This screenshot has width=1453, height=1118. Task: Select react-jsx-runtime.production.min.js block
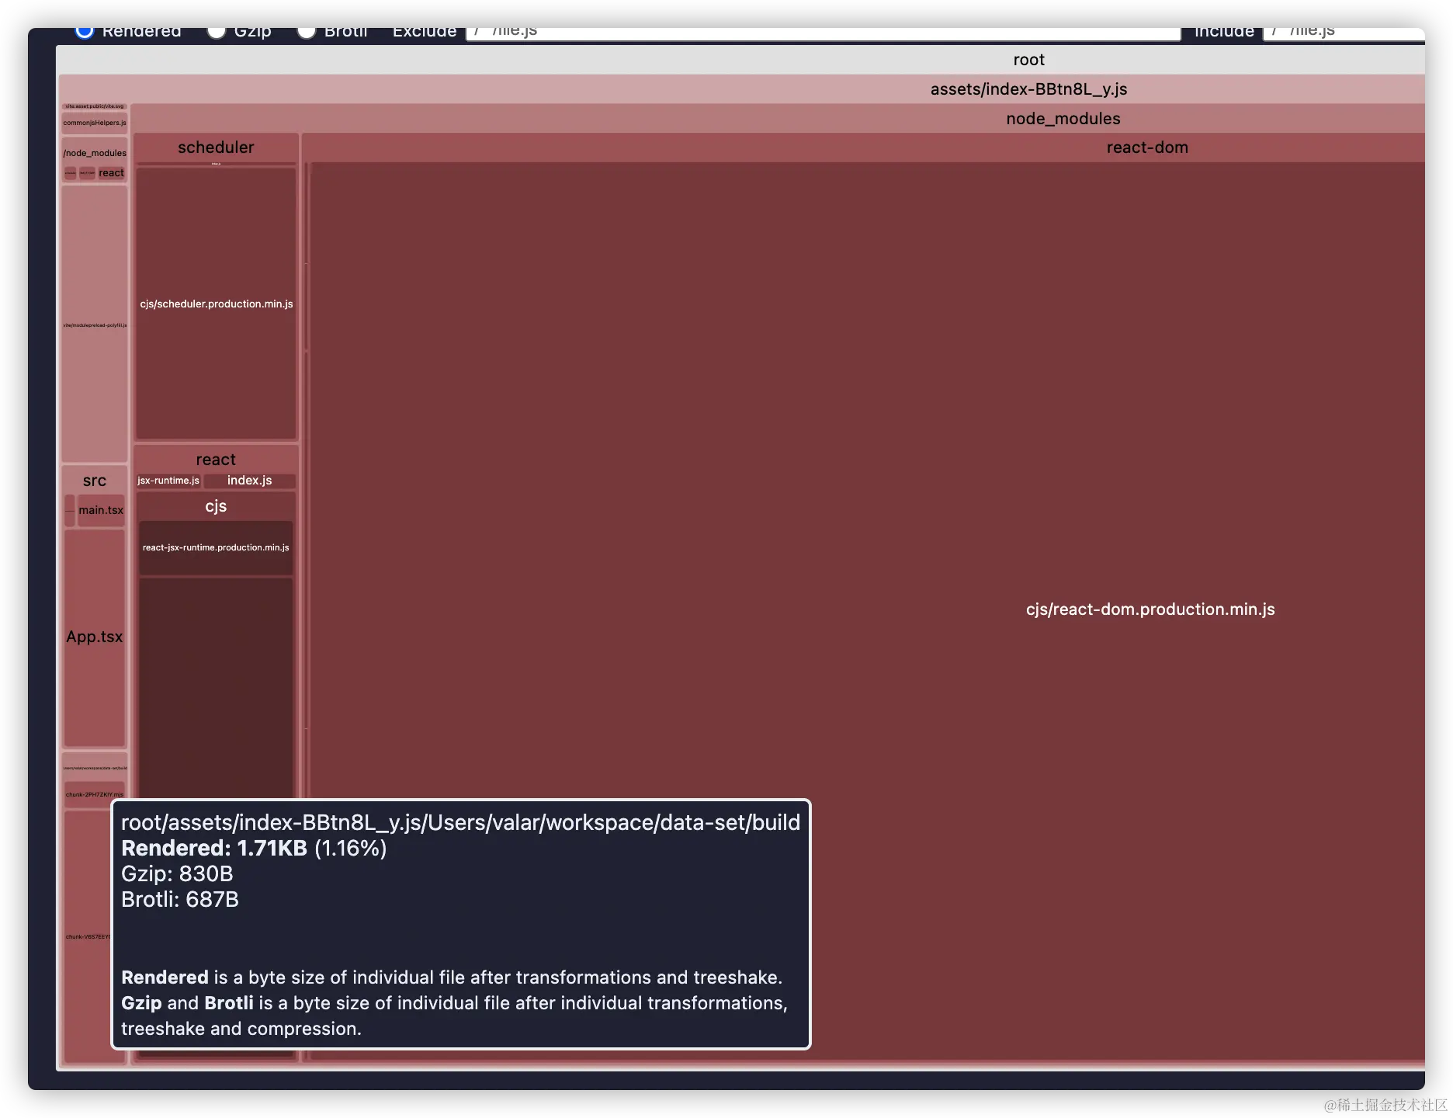tap(216, 547)
